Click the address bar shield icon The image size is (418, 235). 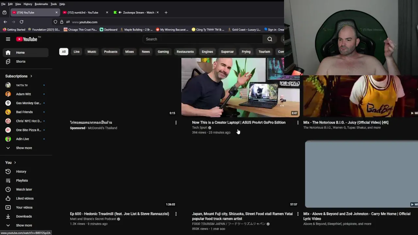(56, 22)
